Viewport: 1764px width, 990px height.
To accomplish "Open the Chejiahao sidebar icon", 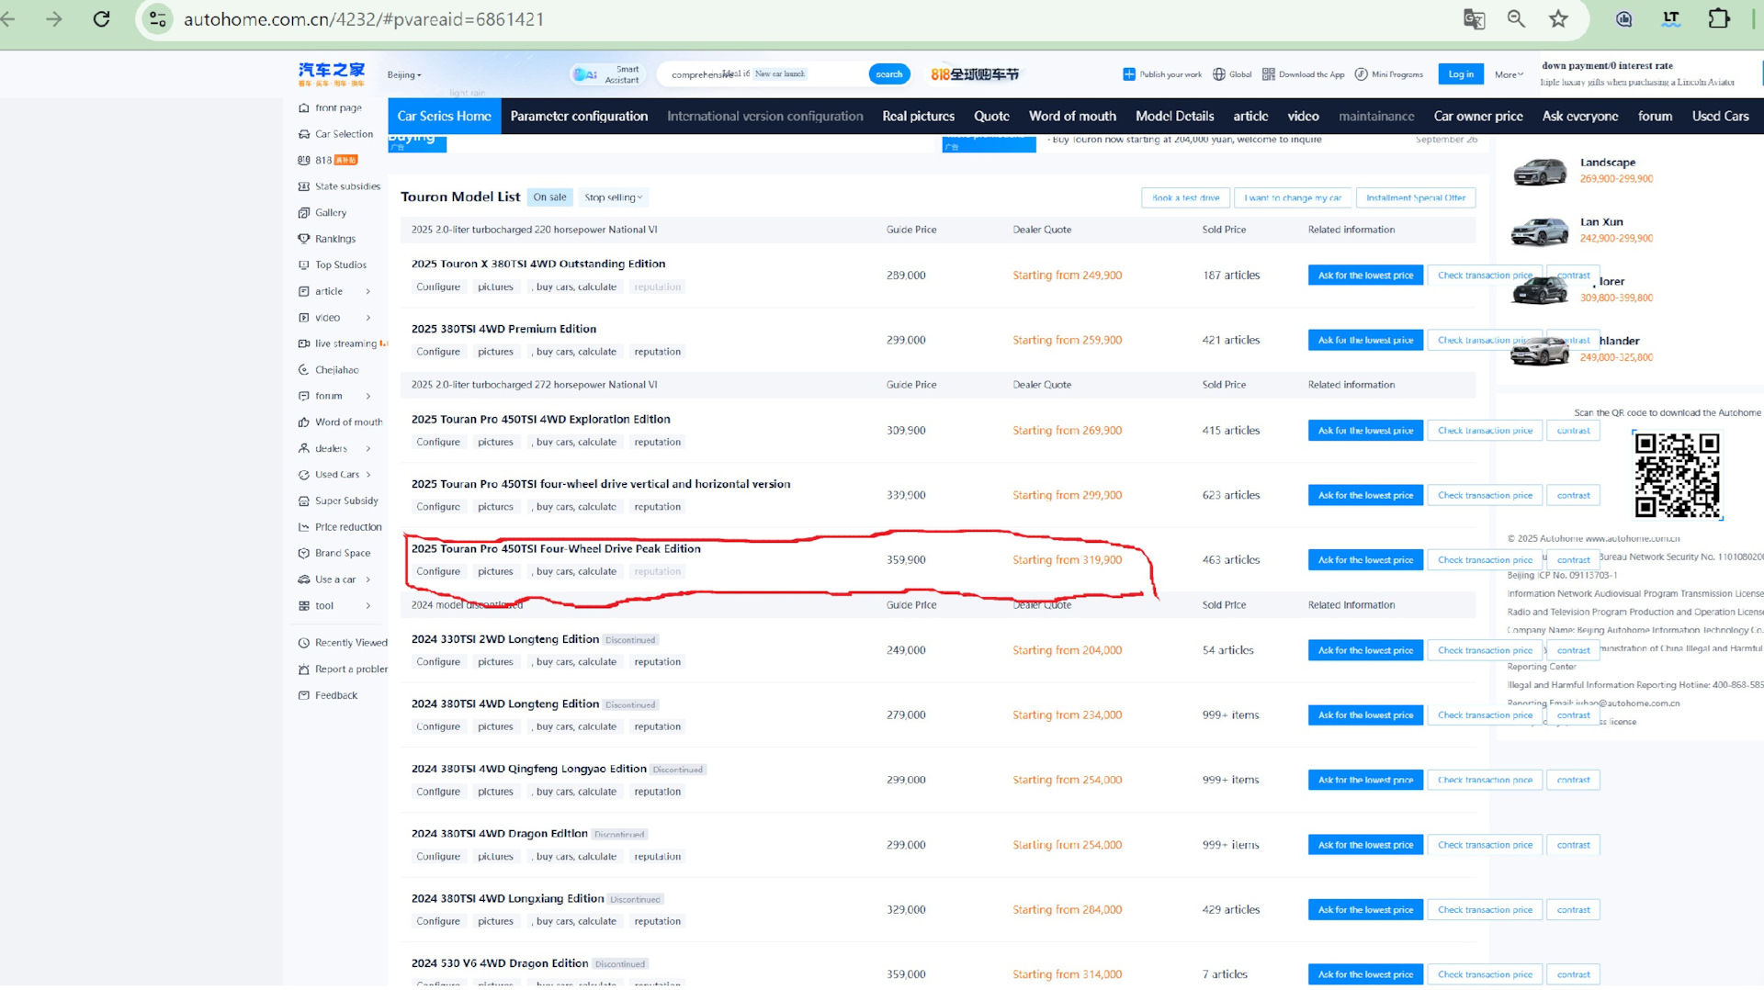I will click(x=304, y=370).
